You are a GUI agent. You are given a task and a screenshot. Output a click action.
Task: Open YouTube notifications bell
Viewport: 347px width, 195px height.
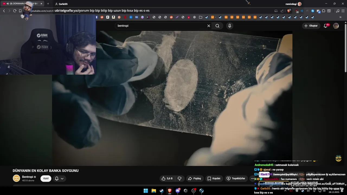[x=326, y=26]
